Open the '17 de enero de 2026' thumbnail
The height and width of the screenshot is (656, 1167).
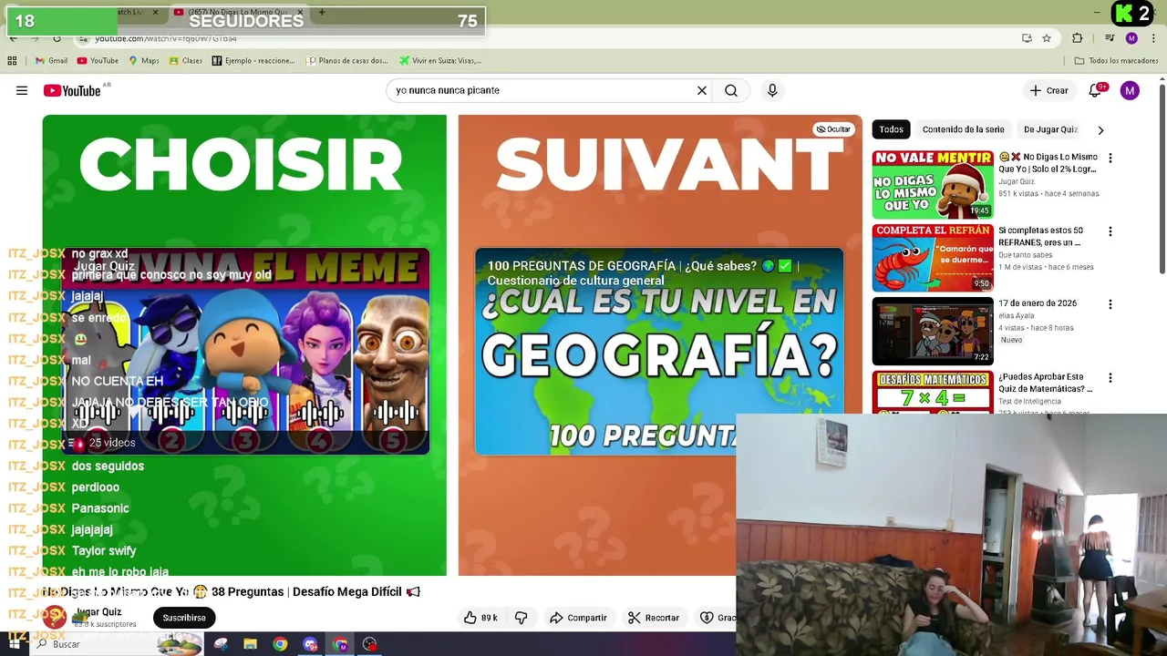(x=933, y=331)
